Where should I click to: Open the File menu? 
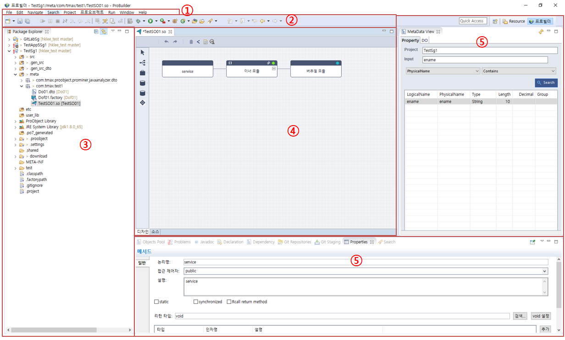tap(9, 12)
